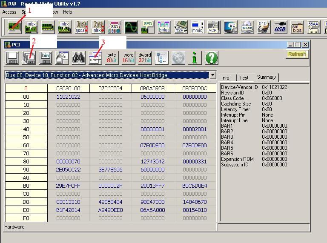Image resolution: width=327 pixels, height=243 pixels.
Task: Click the Class Code value 0x060000
Action: (x=272, y=98)
